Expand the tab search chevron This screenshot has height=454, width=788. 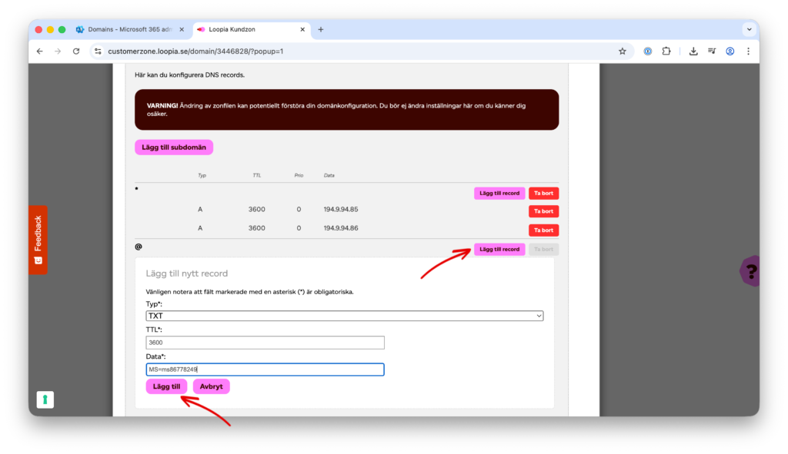[x=749, y=29]
